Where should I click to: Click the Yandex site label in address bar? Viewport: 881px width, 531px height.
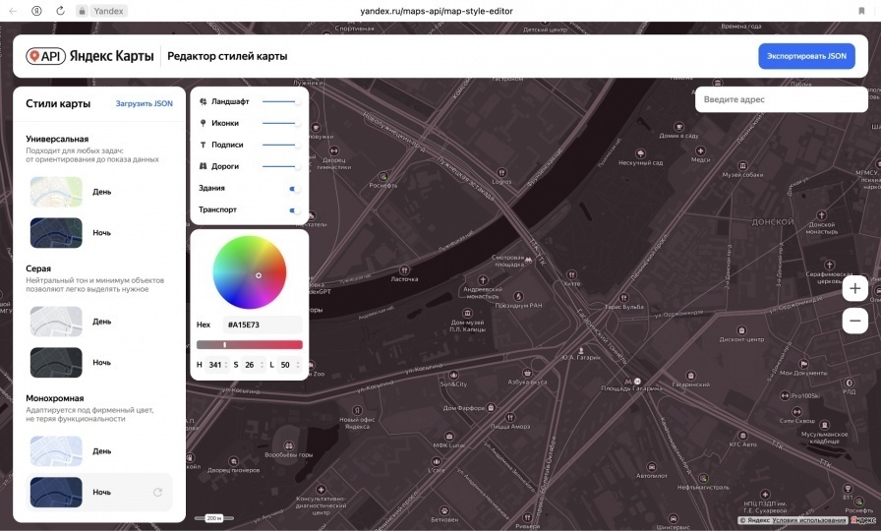(x=108, y=11)
